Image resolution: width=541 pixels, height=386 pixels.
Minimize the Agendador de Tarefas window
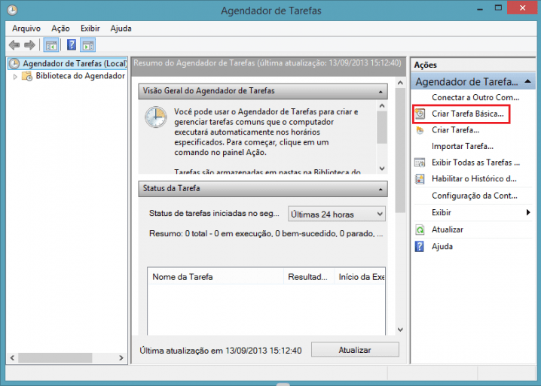479,8
